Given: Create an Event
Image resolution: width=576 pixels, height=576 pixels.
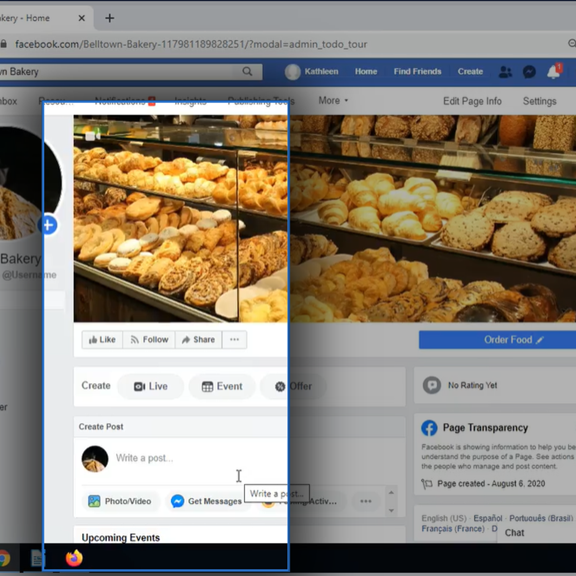Looking at the screenshot, I should click(222, 386).
